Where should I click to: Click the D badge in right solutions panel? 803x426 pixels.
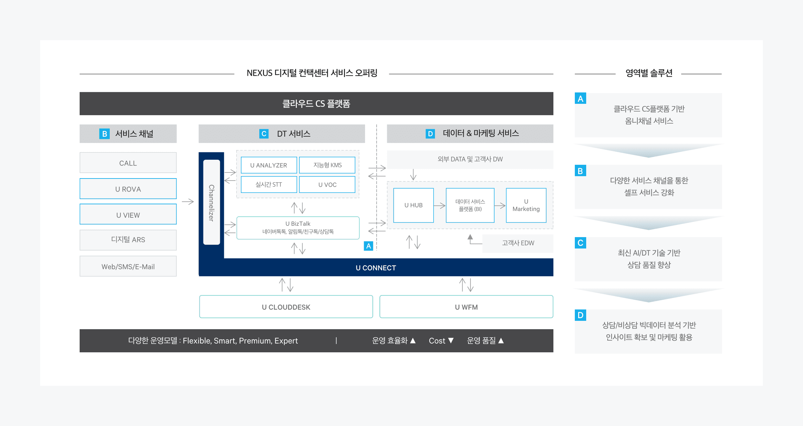pyautogui.click(x=580, y=315)
